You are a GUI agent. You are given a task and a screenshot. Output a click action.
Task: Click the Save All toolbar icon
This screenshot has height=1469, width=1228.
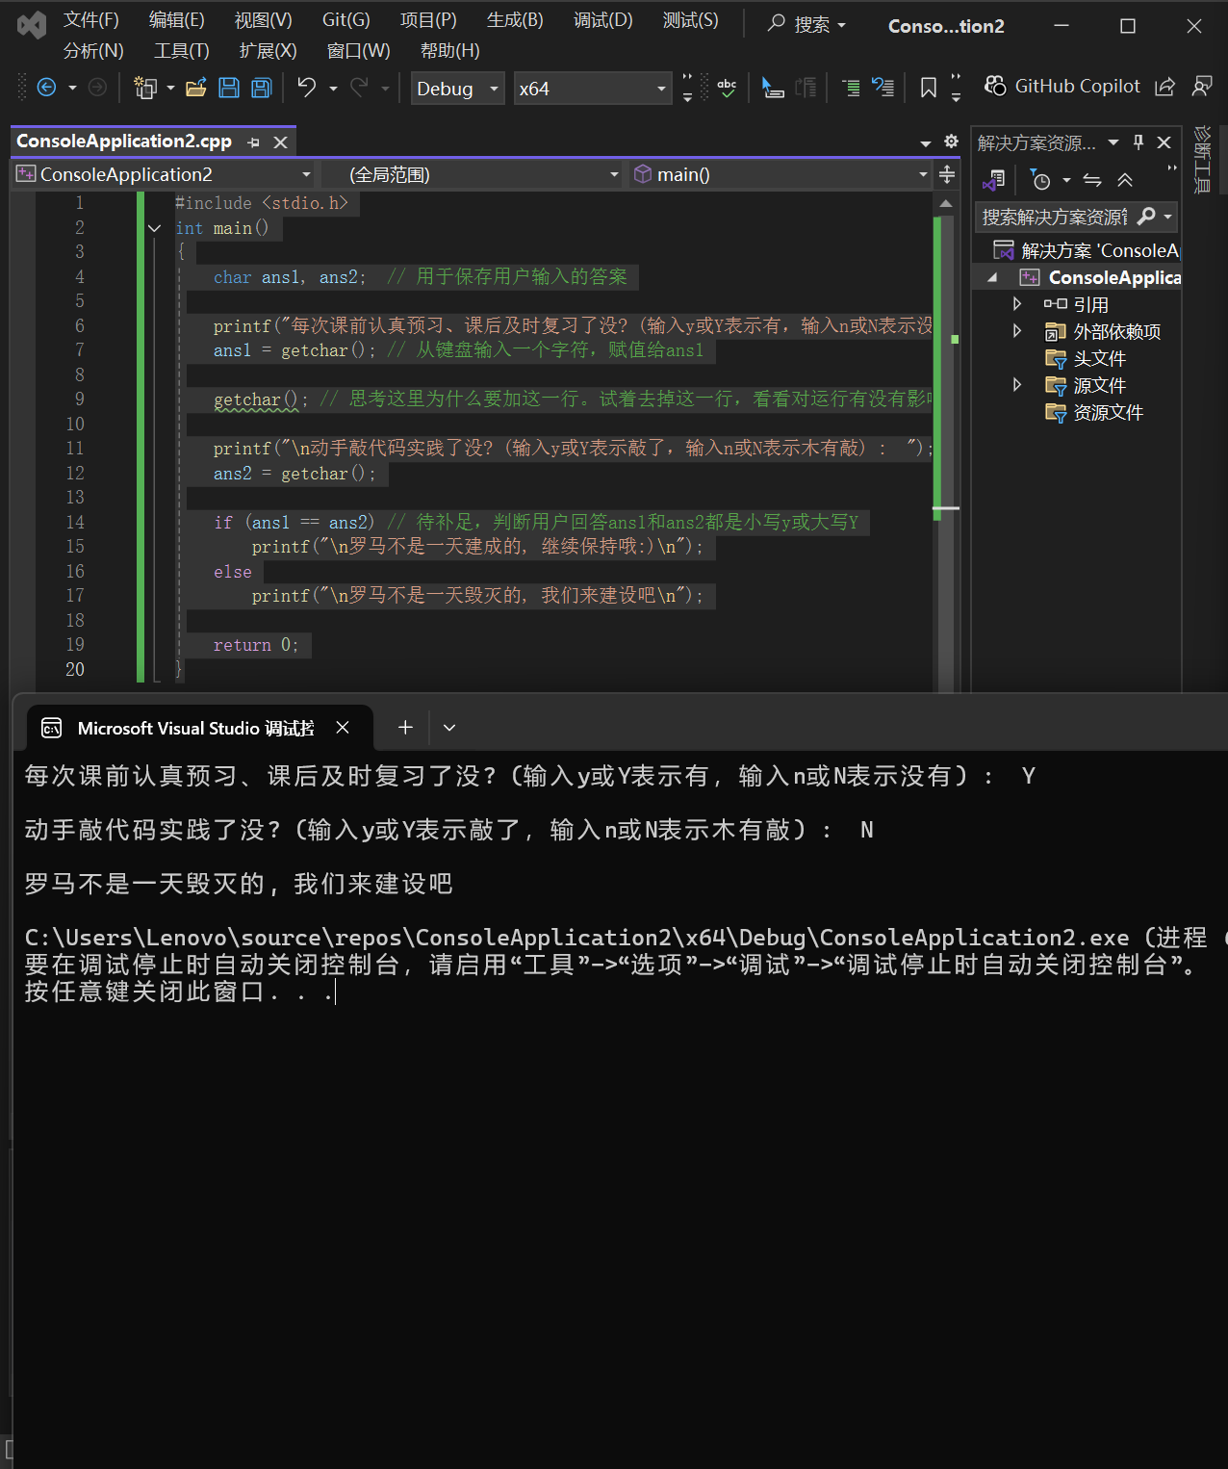tap(261, 88)
